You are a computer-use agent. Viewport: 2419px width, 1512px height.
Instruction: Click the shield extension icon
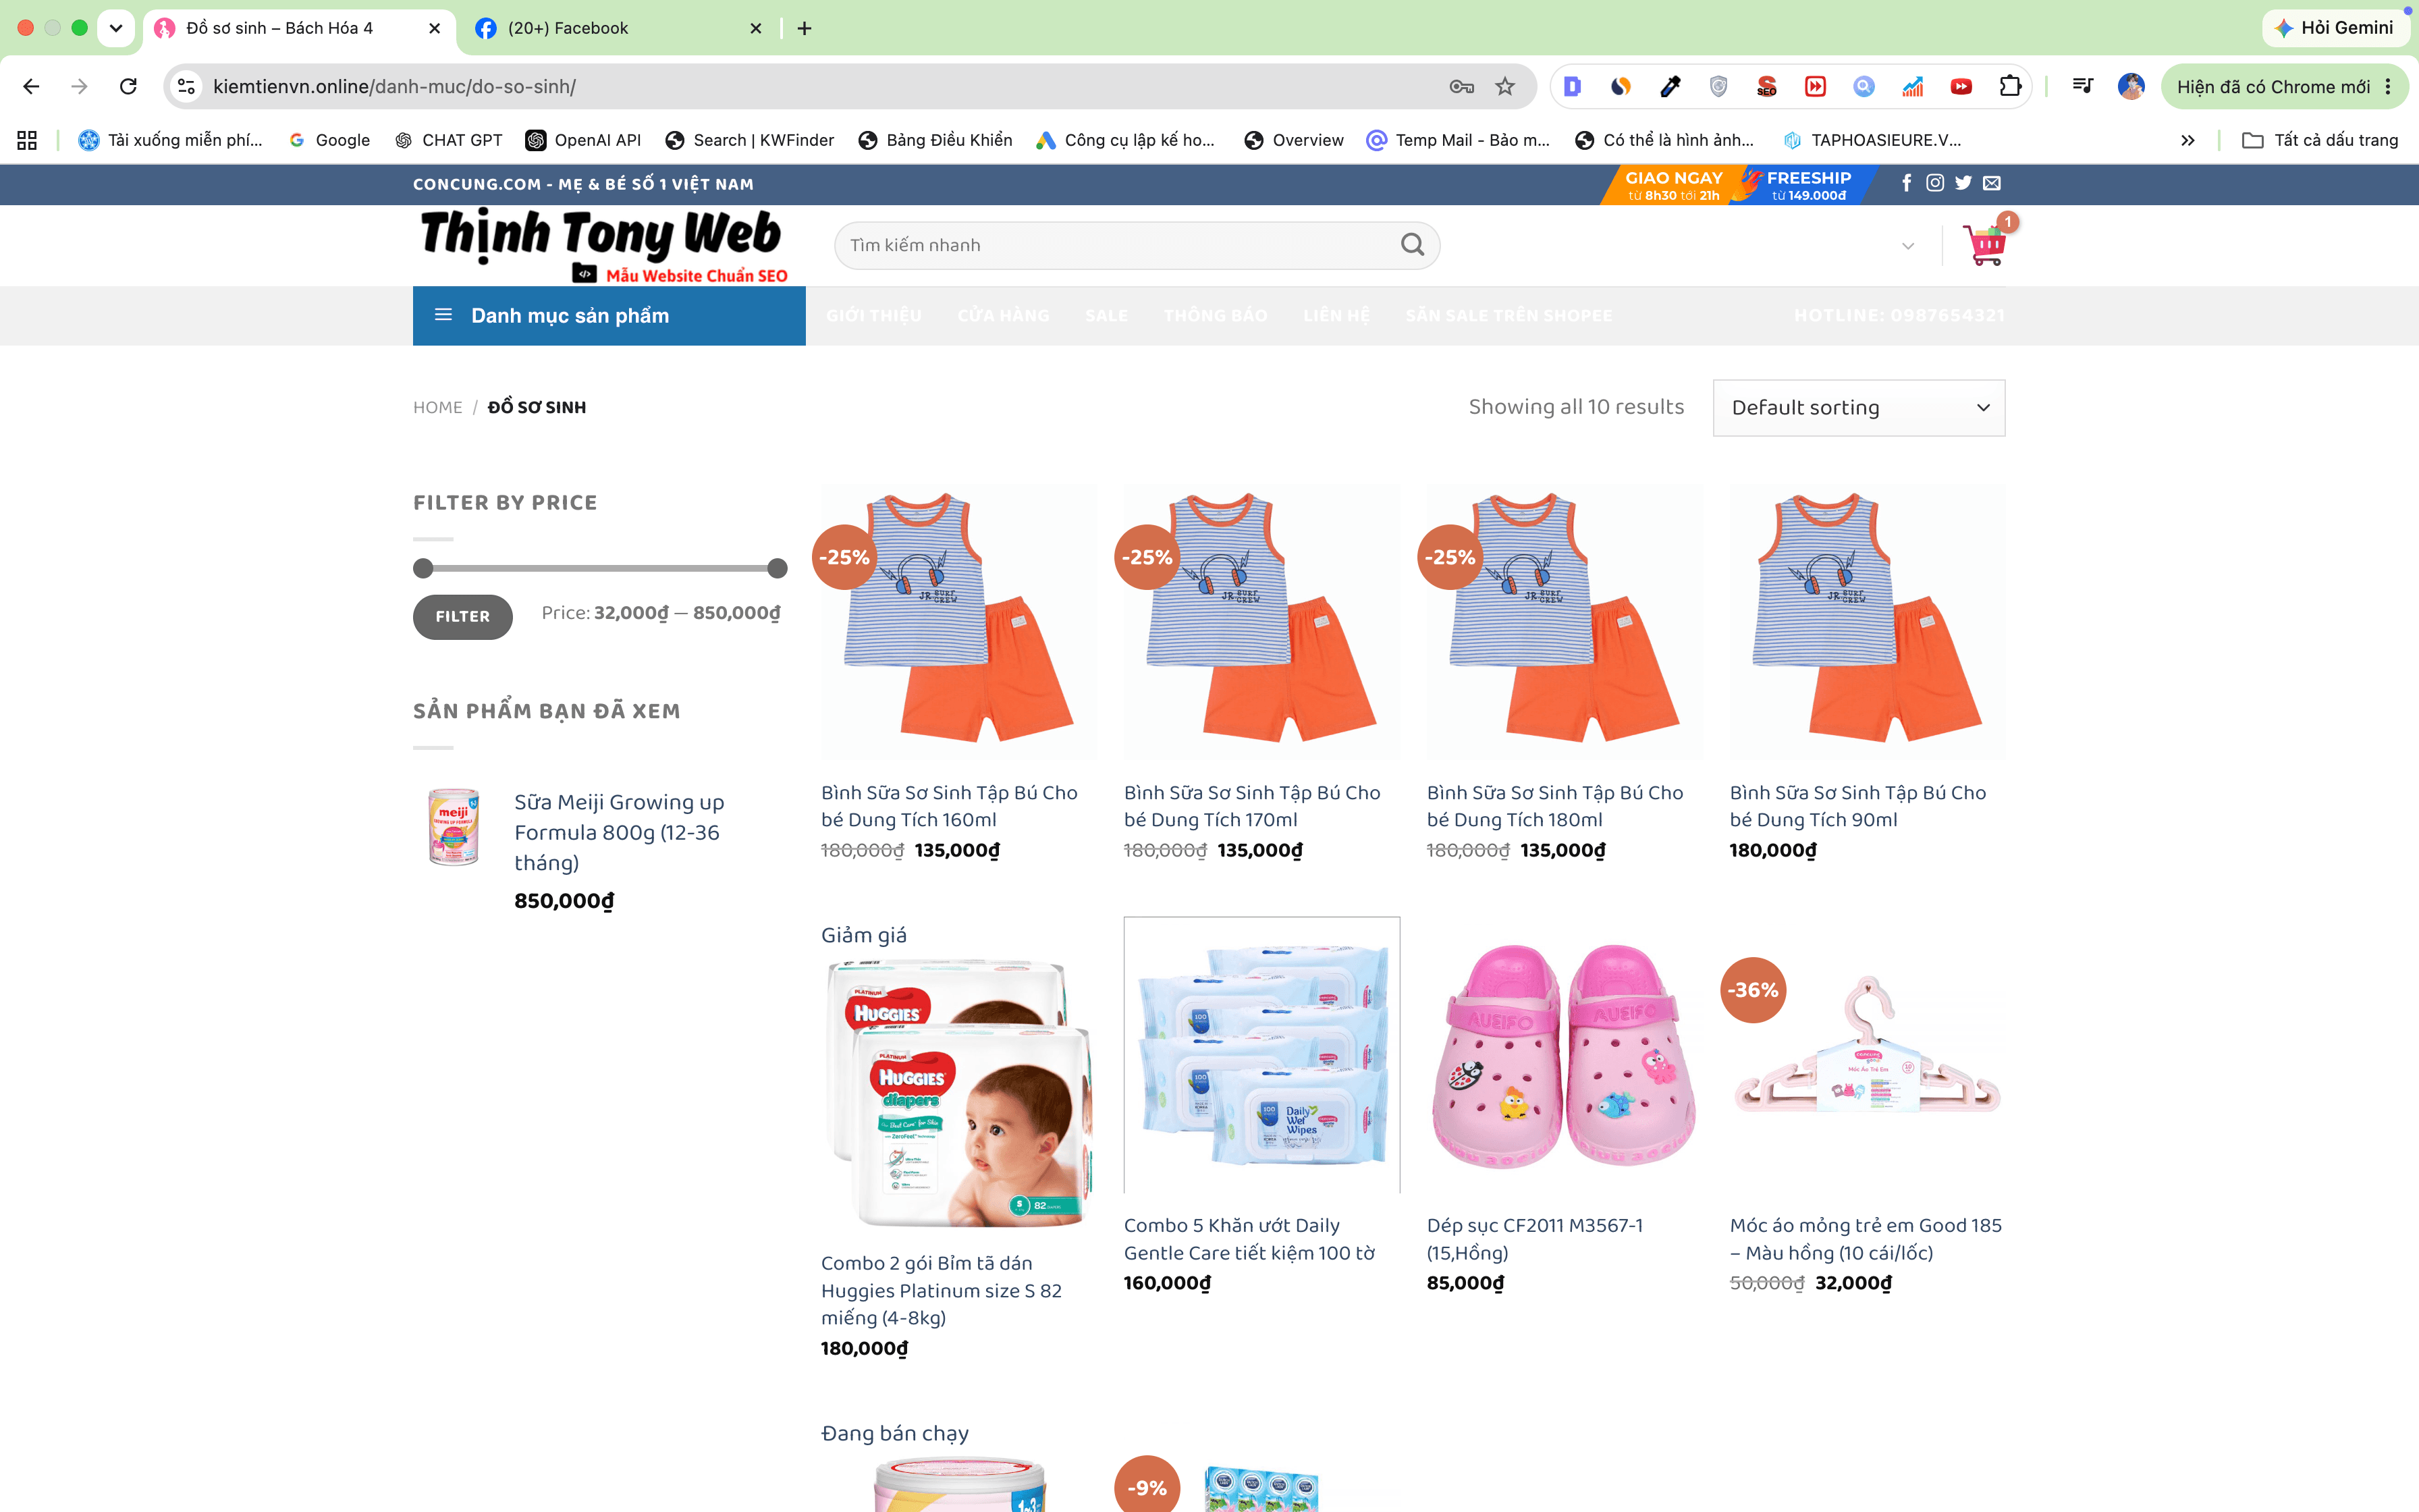(x=1718, y=87)
